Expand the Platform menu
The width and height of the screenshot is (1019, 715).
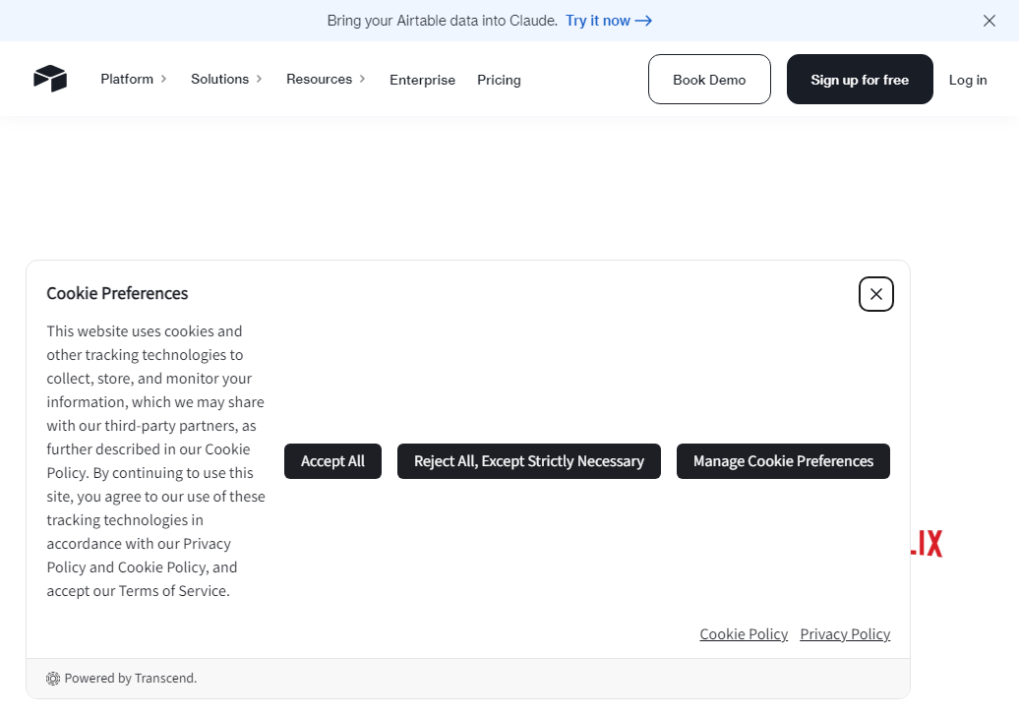click(x=133, y=79)
